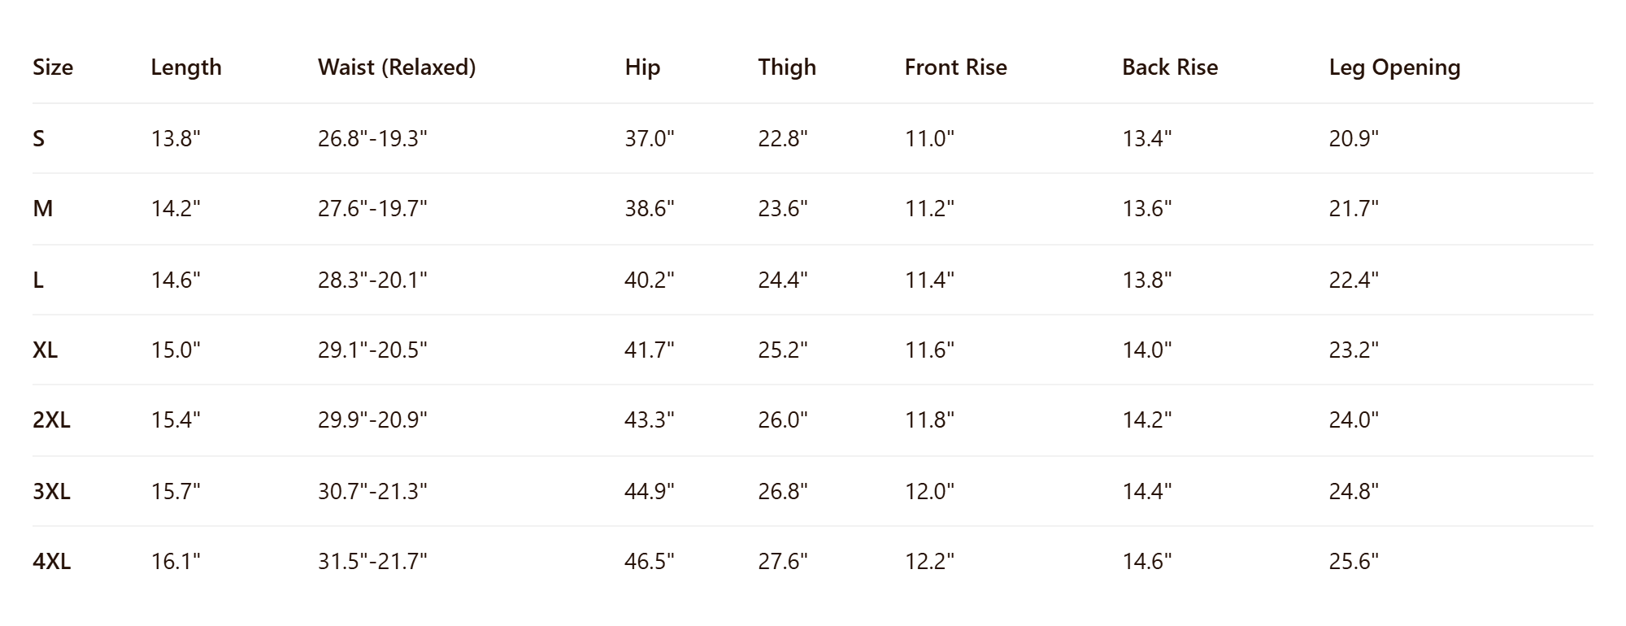Click the Back Rise column header
The width and height of the screenshot is (1626, 626).
pos(1170,67)
